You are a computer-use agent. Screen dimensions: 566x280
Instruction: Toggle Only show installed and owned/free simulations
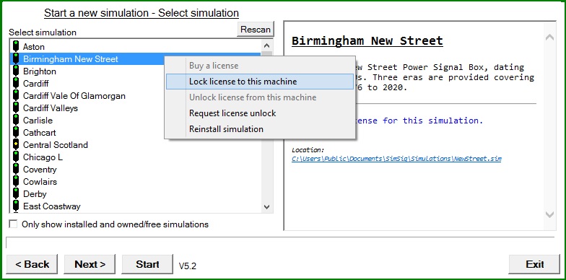pyautogui.click(x=13, y=224)
